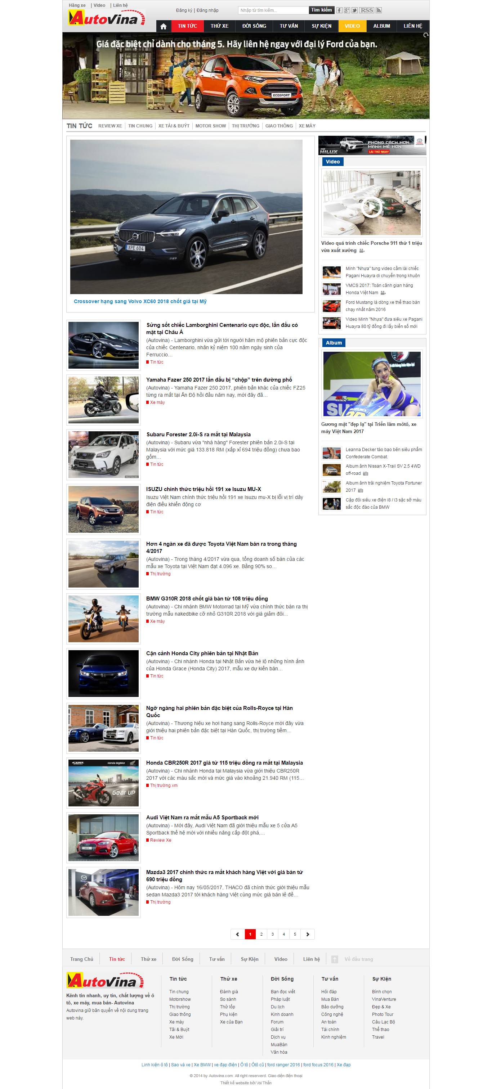Click Trang Chủ in the footer navigation
Image resolution: width=492 pixels, height=1089 pixels.
click(x=82, y=959)
